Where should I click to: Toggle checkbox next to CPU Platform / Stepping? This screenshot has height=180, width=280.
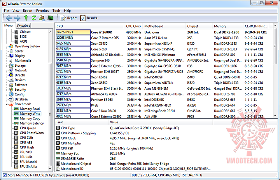[58, 133]
